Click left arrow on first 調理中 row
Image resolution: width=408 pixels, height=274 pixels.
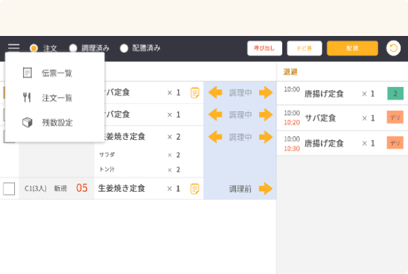215,93
